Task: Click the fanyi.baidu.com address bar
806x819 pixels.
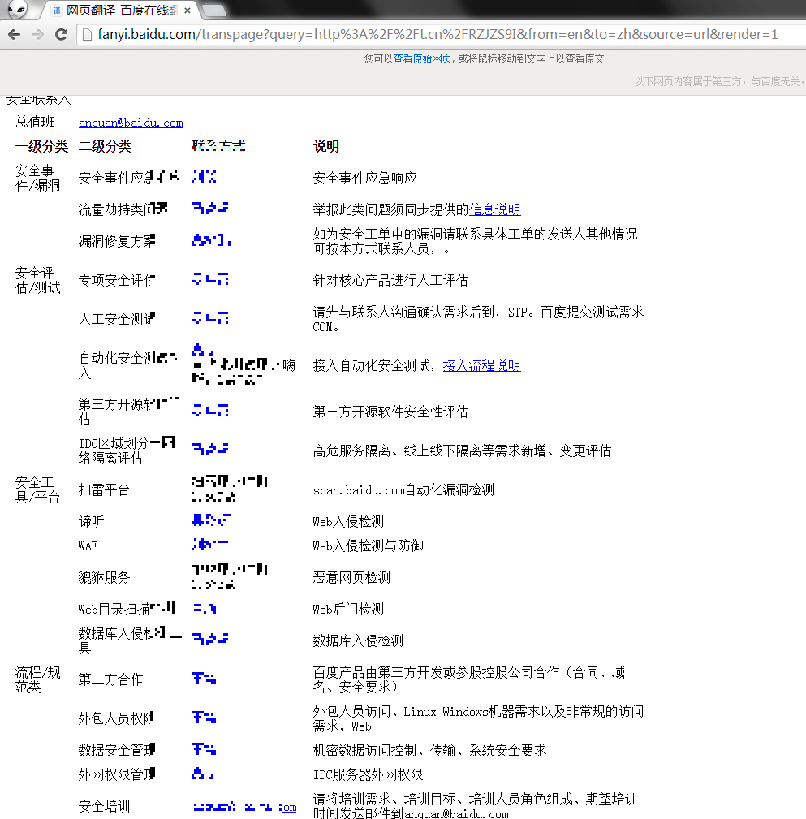Action: [x=437, y=34]
